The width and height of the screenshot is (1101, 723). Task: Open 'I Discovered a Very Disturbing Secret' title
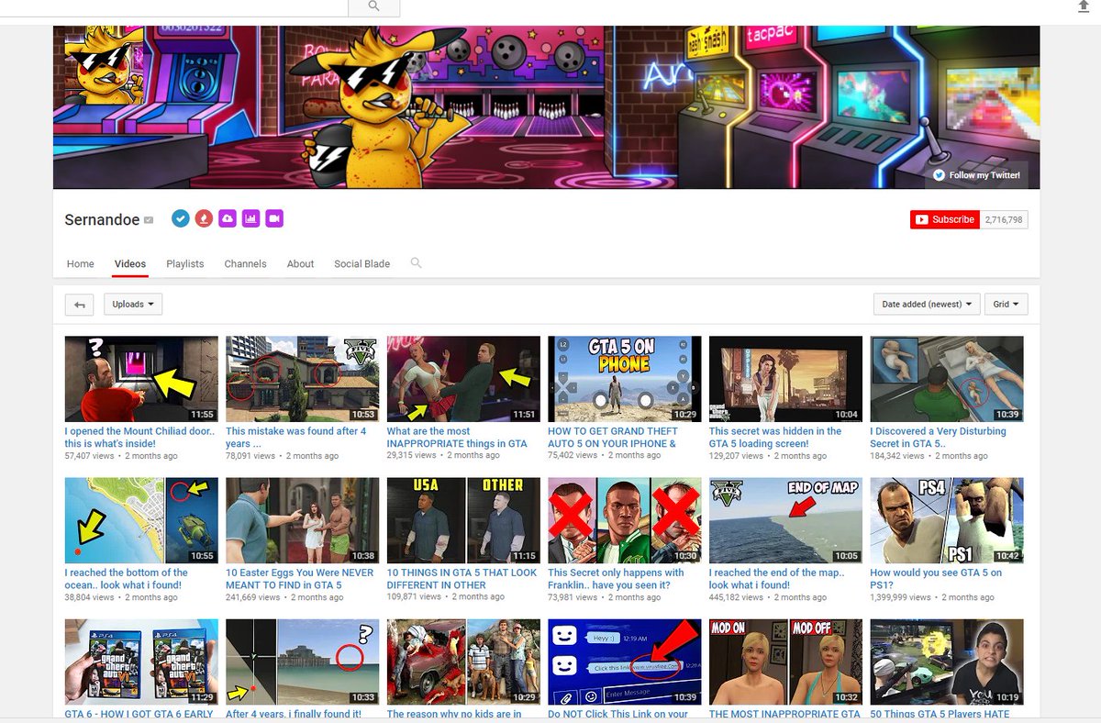(938, 437)
